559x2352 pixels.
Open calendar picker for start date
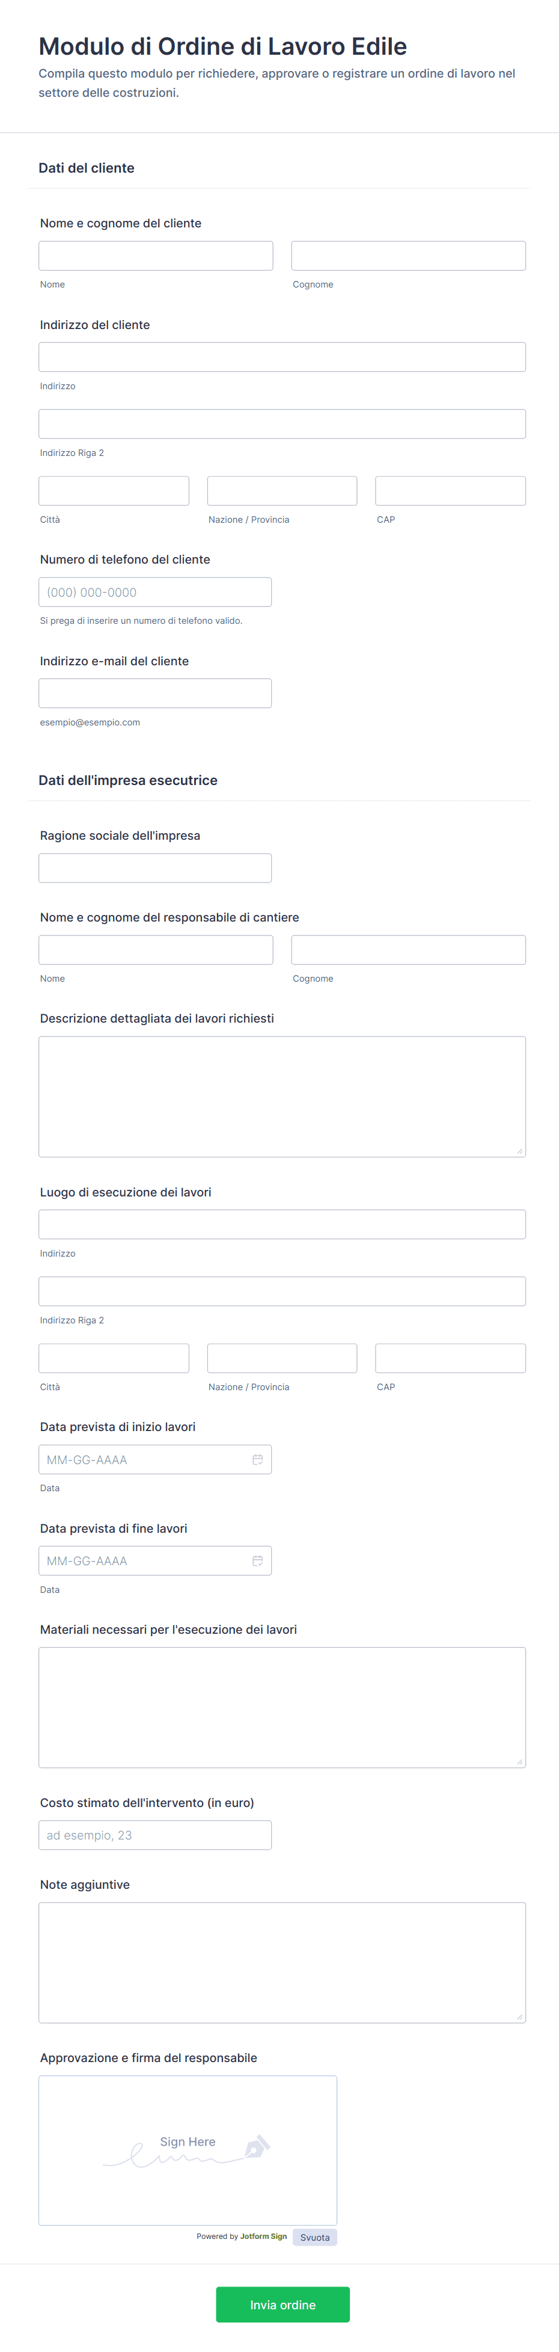(257, 1459)
